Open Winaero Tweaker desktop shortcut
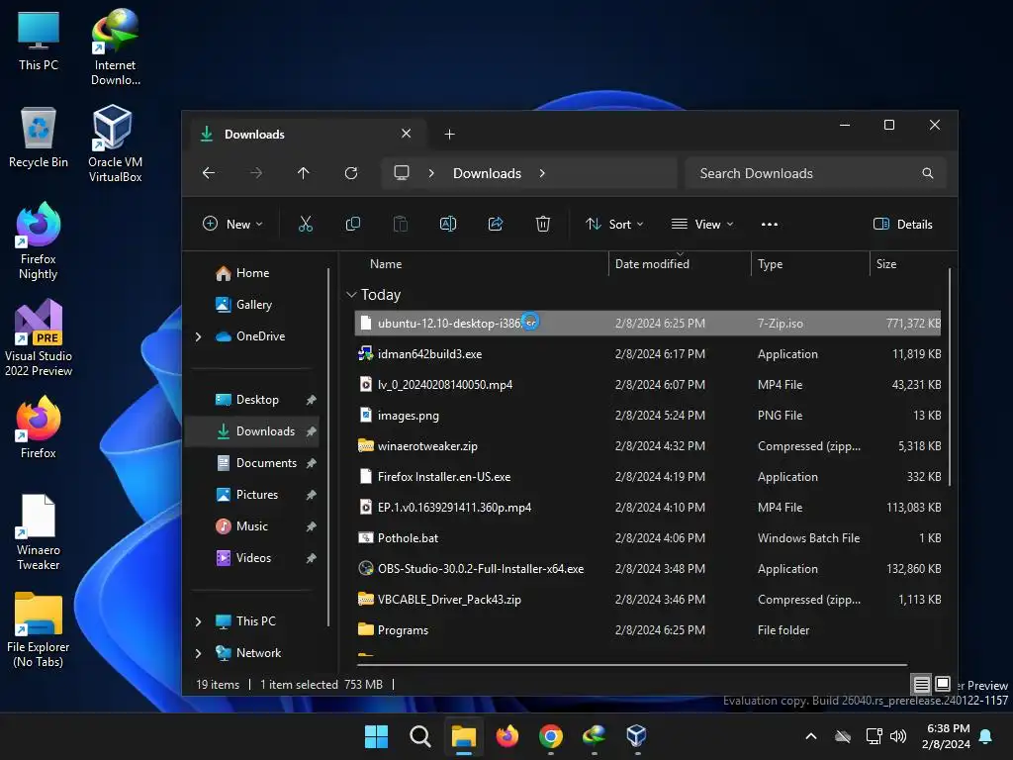Image resolution: width=1013 pixels, height=760 pixels. point(39,531)
